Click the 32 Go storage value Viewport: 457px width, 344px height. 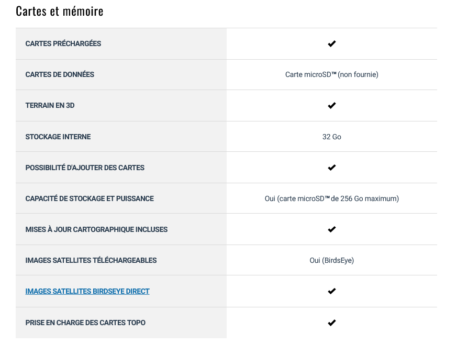point(332,137)
